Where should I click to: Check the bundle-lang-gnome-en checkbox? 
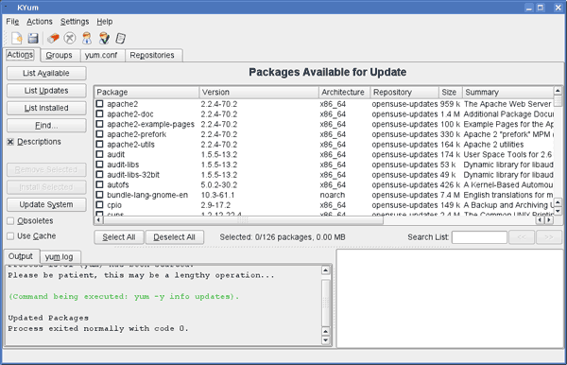tap(99, 195)
